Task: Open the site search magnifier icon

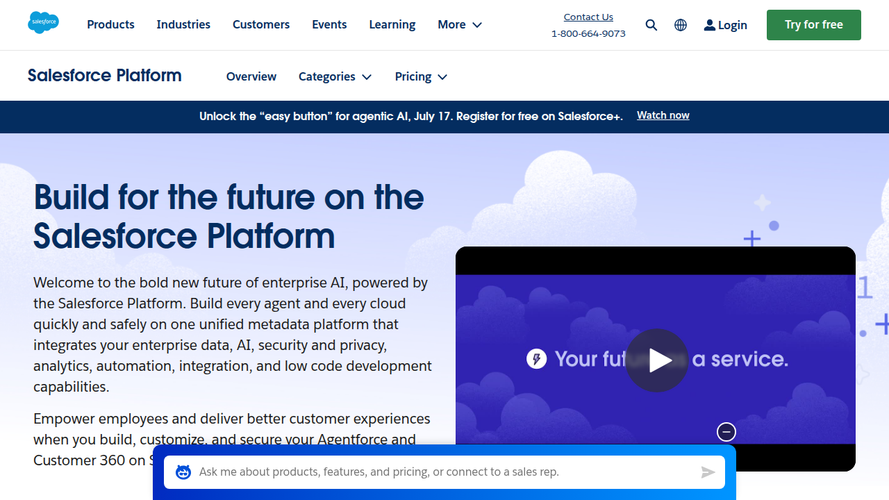Action: click(x=651, y=25)
